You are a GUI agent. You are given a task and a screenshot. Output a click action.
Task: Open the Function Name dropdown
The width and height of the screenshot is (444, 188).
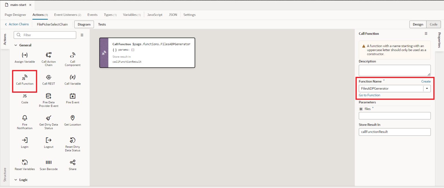click(427, 88)
